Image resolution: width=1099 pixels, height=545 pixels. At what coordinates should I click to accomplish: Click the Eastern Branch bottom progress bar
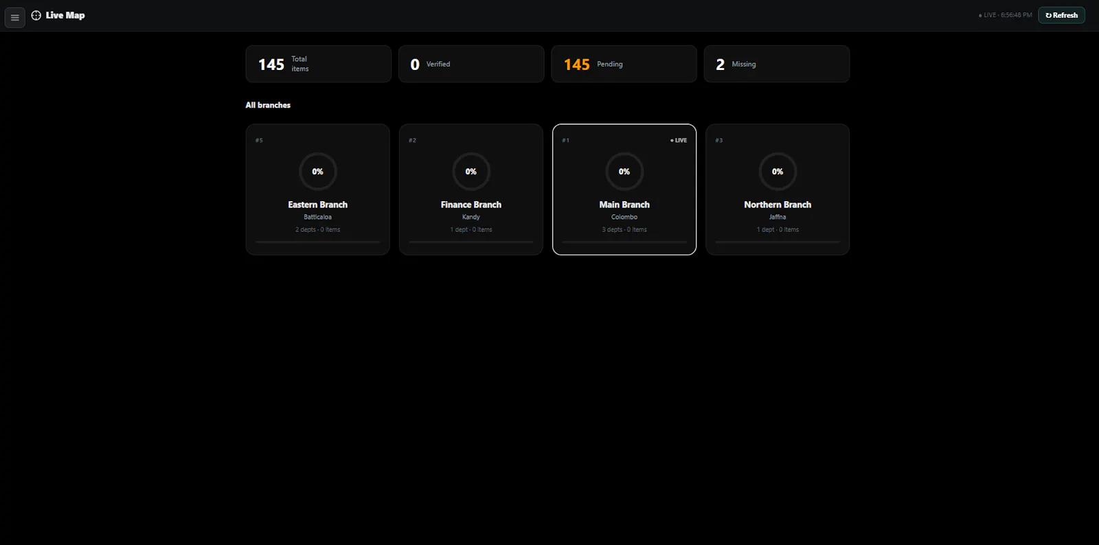point(318,242)
